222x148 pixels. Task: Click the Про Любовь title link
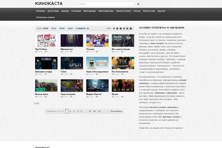click(41, 49)
